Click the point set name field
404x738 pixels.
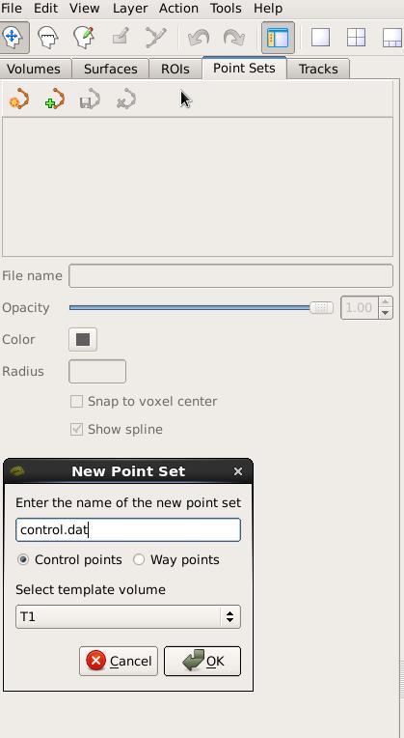click(128, 530)
